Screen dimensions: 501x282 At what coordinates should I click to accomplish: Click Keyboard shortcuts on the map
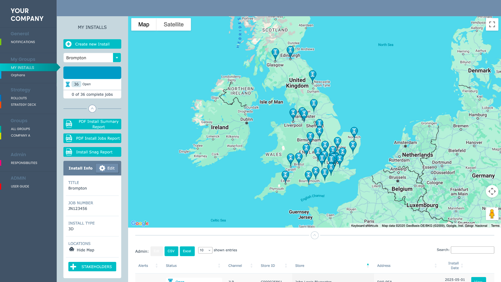pos(365,226)
